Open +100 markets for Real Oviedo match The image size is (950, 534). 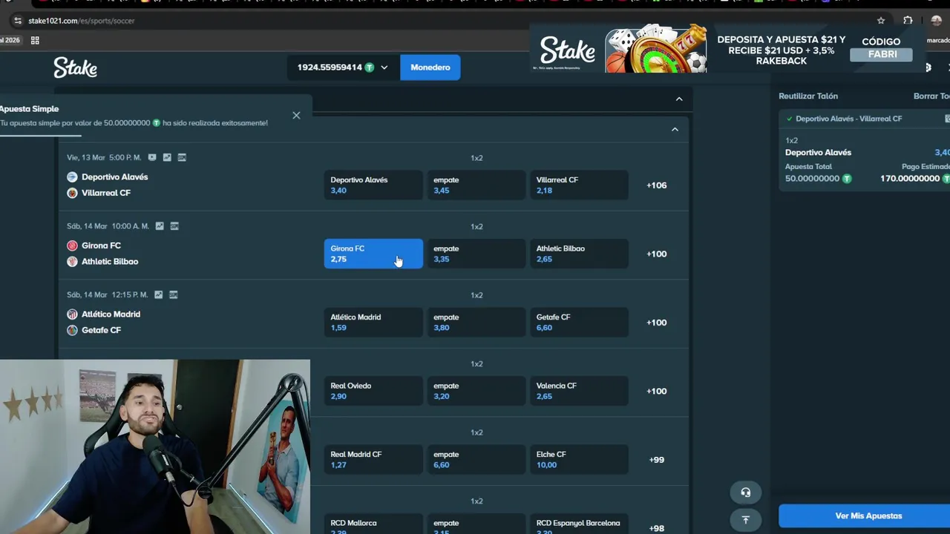point(656,391)
